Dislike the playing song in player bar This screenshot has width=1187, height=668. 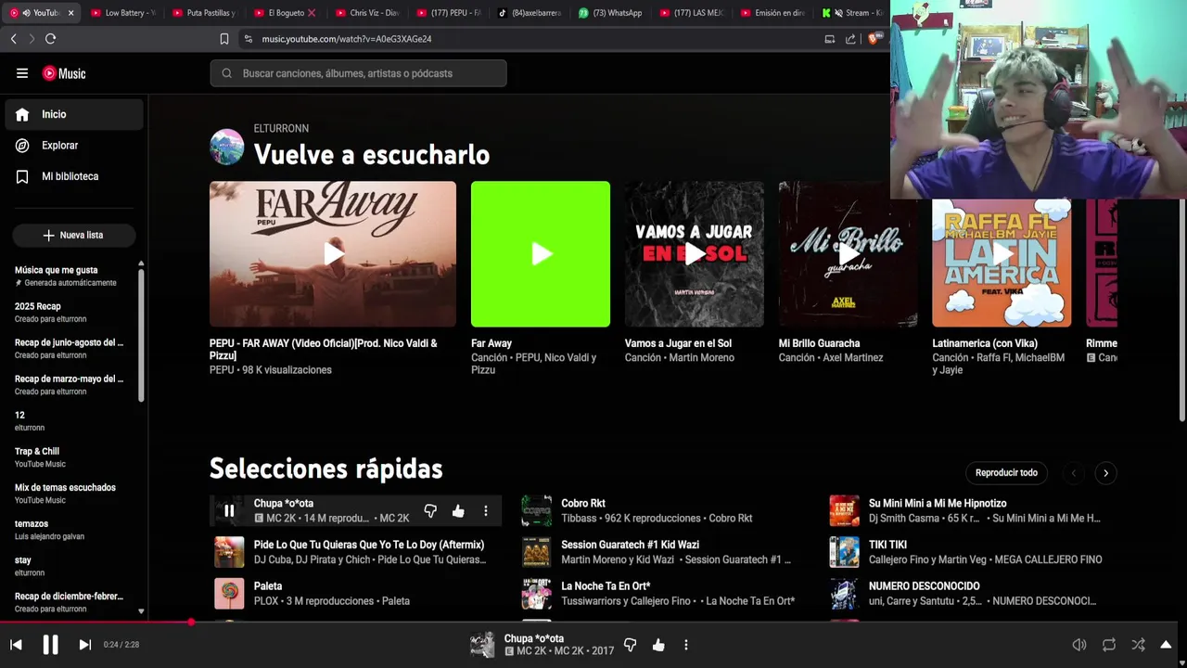pos(631,645)
